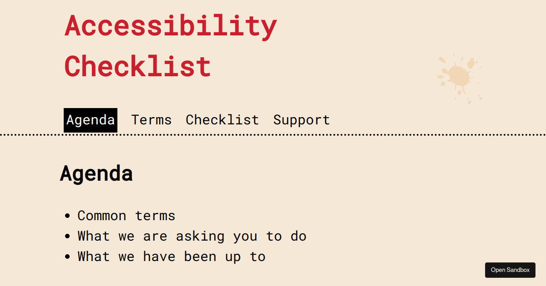Click the 'What we are asking you to do' bullet
This screenshot has height=286, width=546.
[192, 236]
